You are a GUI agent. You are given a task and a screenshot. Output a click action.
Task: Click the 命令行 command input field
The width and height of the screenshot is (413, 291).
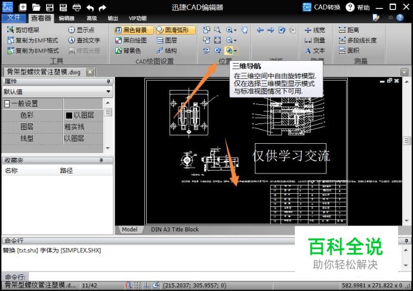coord(161,277)
